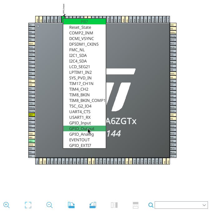The height and width of the screenshot is (211, 212).
Task: Pick LPTIM1_IN2 in the pin menu
Action: tap(84, 73)
